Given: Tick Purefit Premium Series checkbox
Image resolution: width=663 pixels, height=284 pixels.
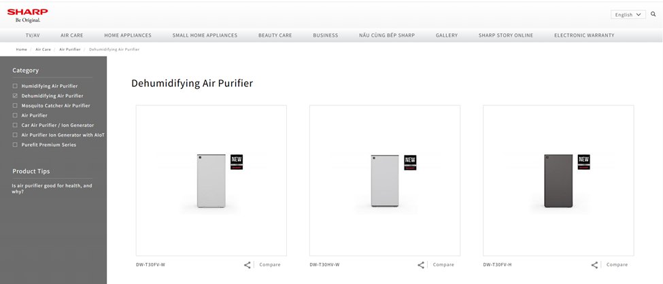Looking at the screenshot, I should point(15,145).
